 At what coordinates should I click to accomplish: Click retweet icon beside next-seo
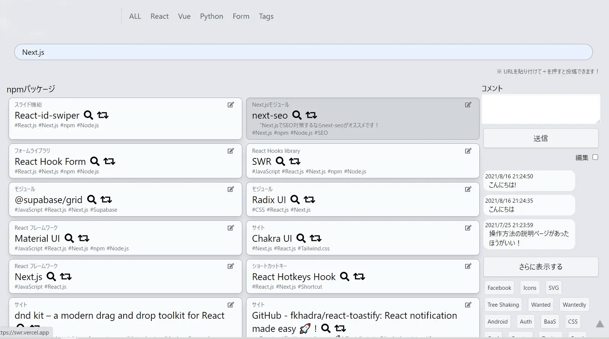click(x=311, y=115)
